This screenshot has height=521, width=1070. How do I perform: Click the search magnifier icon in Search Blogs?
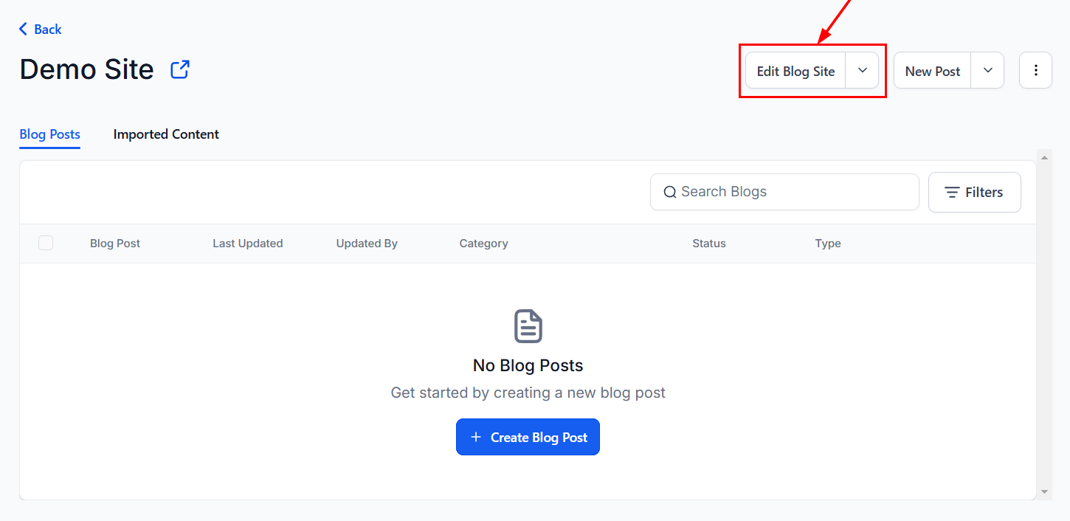(670, 192)
